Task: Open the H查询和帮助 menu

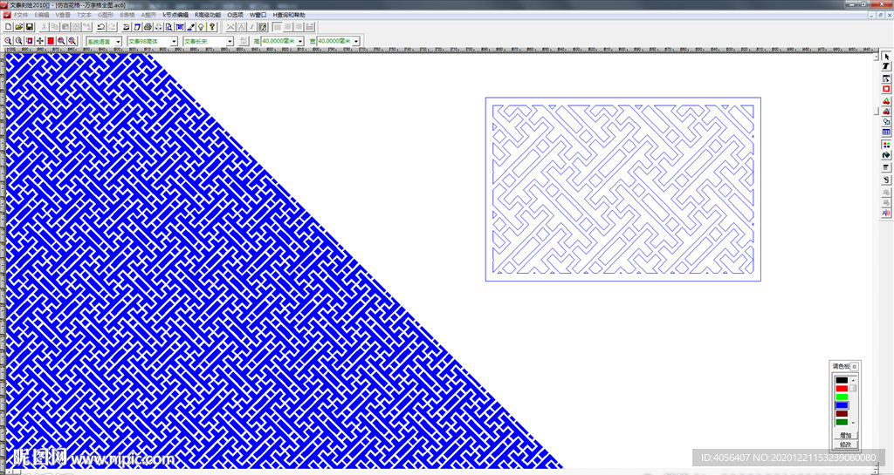Action: coord(289,15)
